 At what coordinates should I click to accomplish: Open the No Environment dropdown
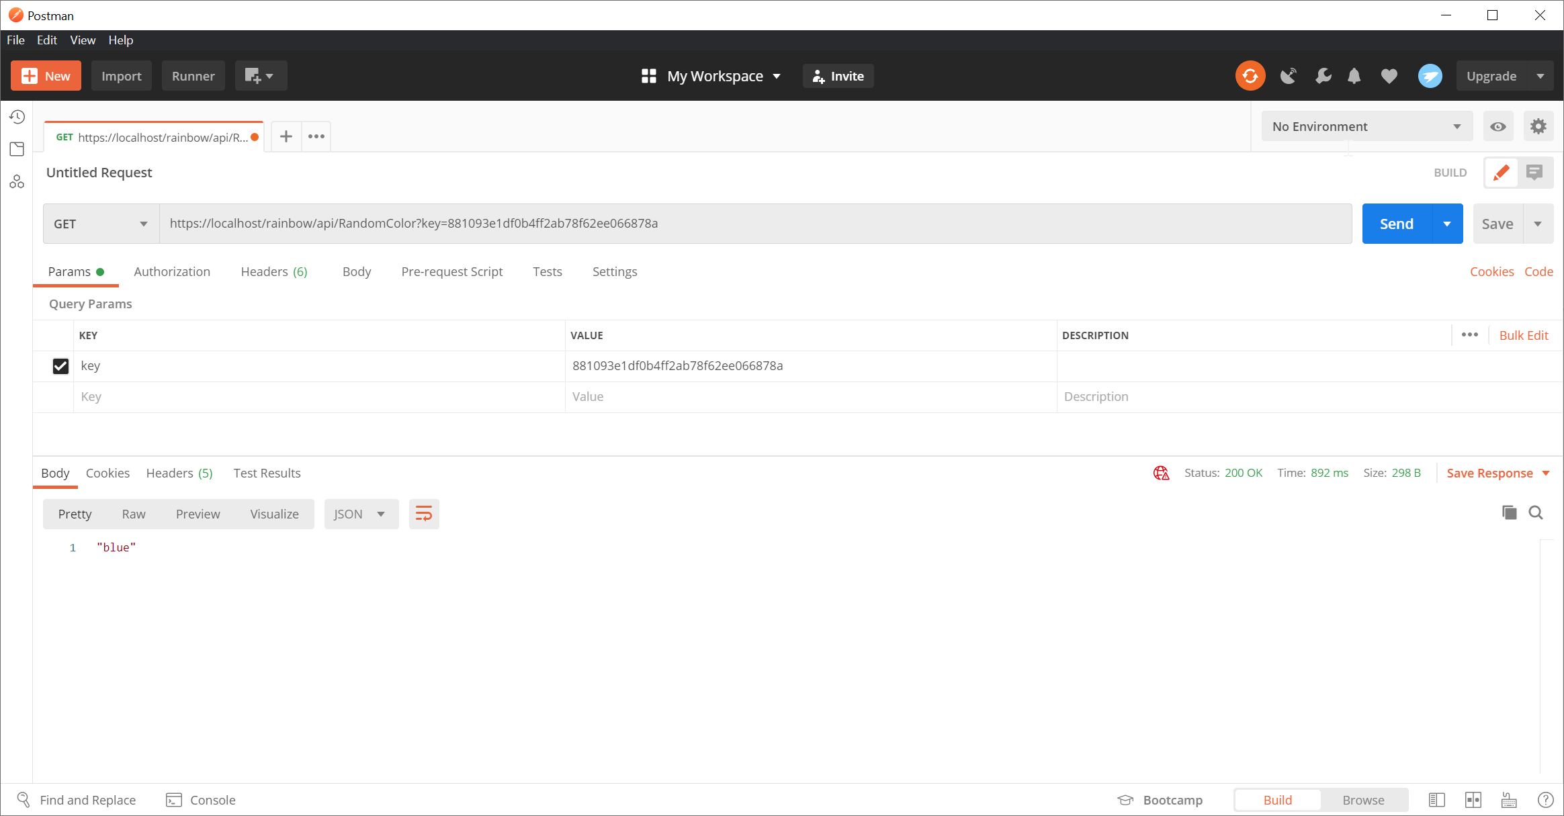point(1366,126)
